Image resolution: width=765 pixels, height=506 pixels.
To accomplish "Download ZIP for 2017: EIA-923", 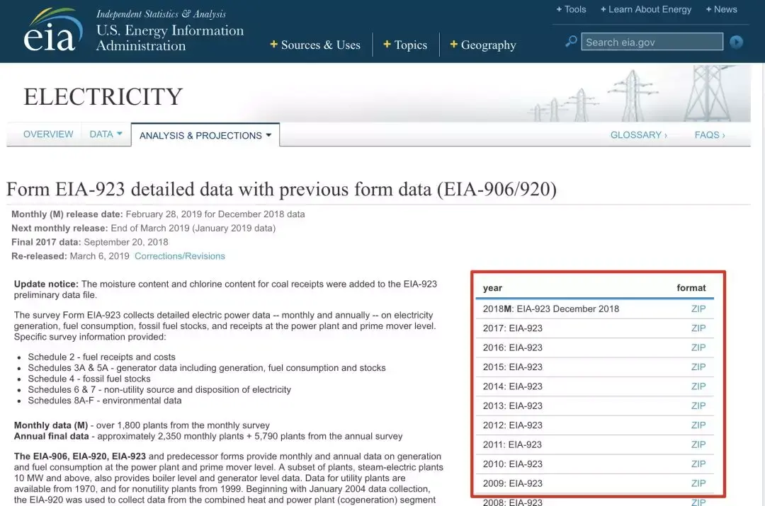I will tap(698, 328).
